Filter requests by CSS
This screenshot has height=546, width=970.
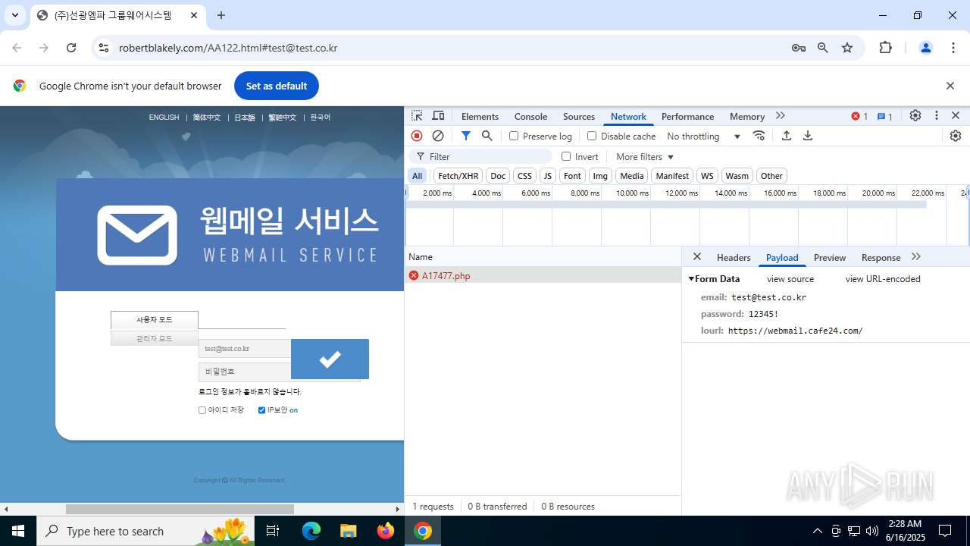point(524,175)
